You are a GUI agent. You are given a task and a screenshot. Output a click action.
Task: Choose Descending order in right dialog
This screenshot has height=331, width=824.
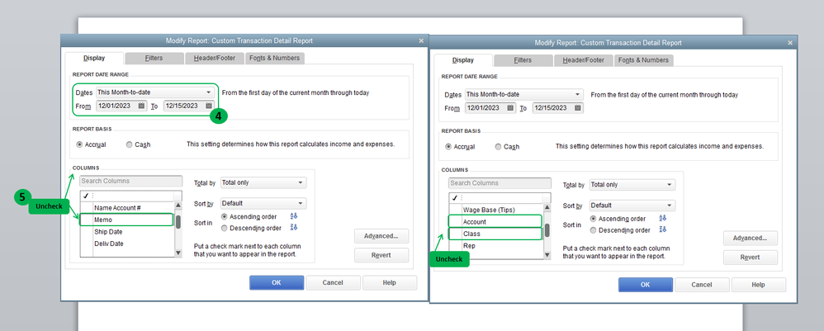[594, 230]
